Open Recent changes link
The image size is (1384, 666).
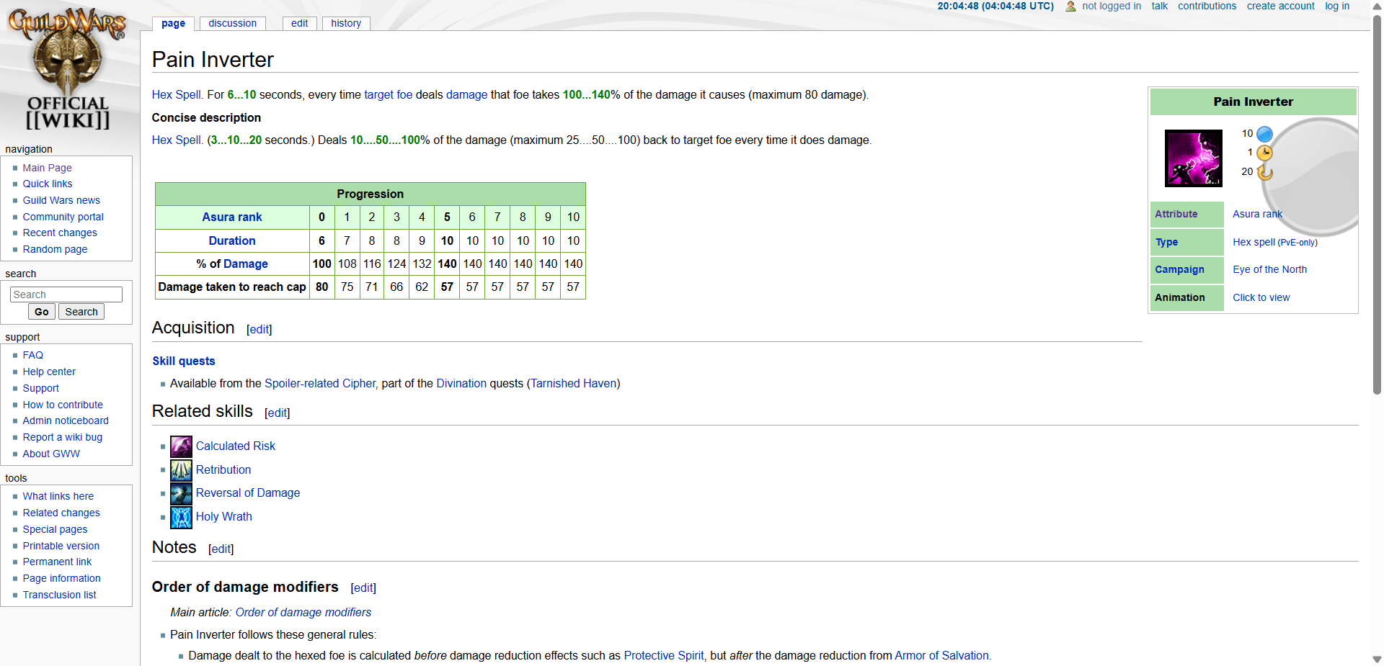60,233
